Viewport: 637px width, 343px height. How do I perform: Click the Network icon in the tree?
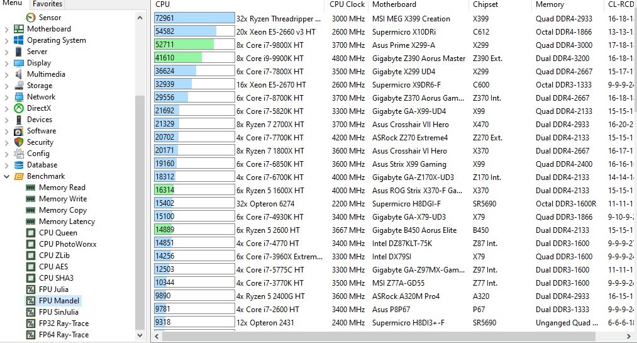click(19, 97)
